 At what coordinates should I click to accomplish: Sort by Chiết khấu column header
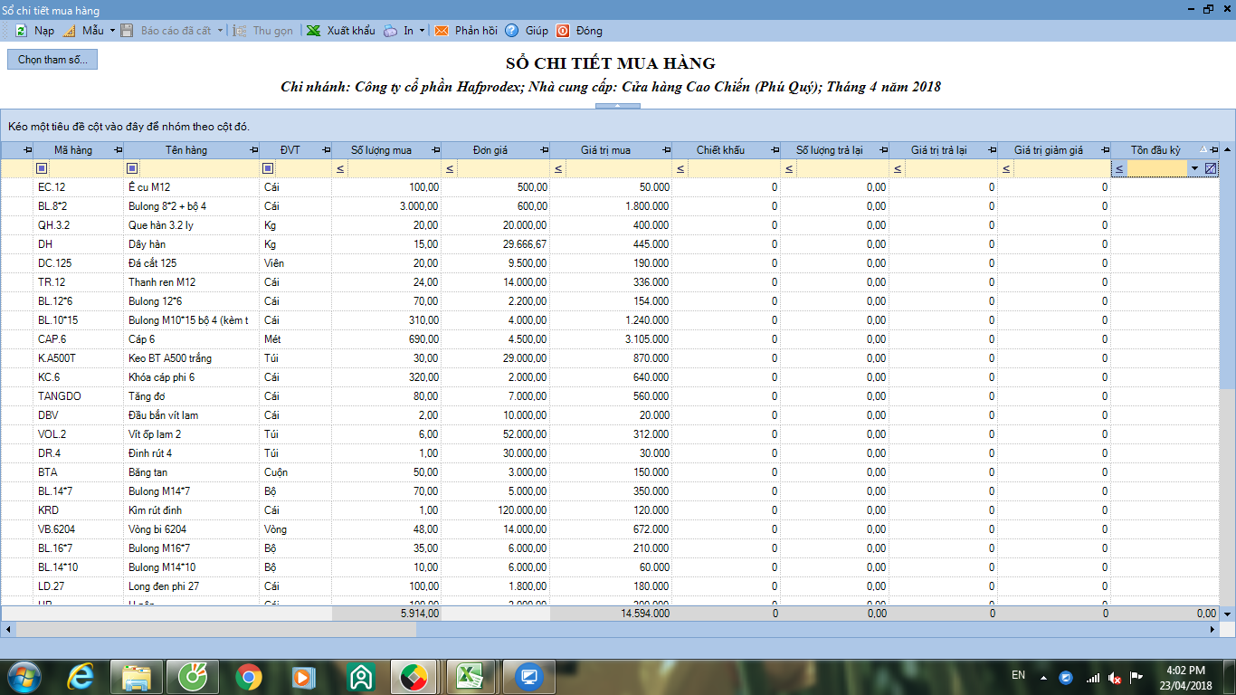pyautogui.click(x=720, y=150)
